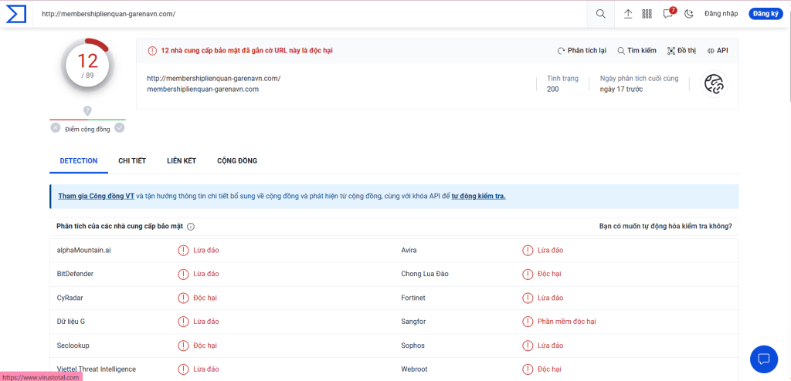The width and height of the screenshot is (791, 381).
Task: Vote harmless with the check community icon
Action: click(120, 128)
